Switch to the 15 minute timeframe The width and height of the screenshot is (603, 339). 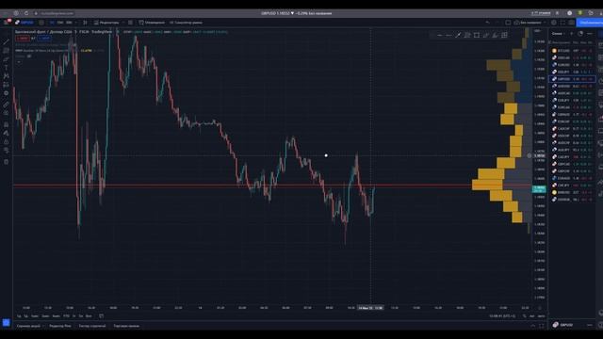(60, 23)
